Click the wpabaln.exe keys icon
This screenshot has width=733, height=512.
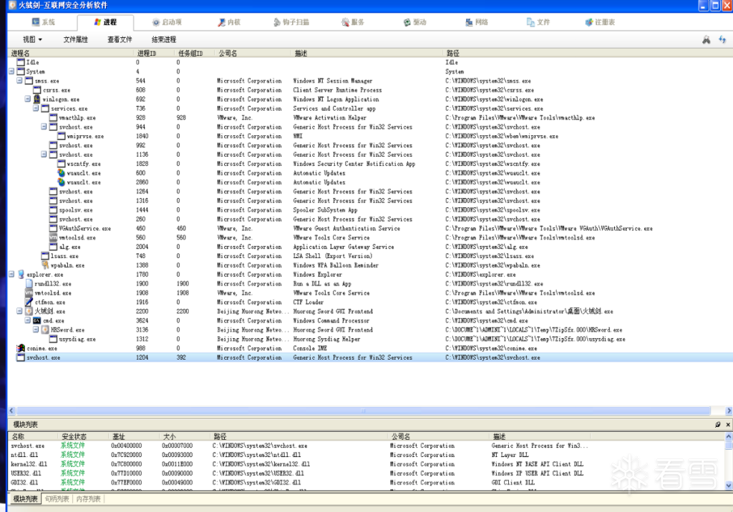45,265
